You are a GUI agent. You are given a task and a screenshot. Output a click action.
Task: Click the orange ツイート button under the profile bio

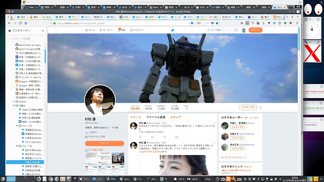pyautogui.click(x=104, y=143)
